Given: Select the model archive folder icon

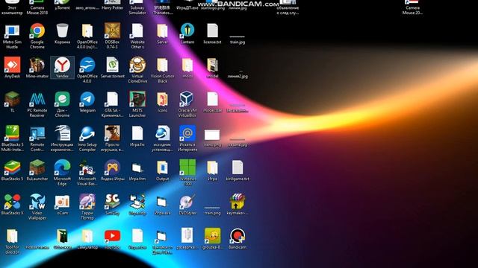Looking at the screenshot, I should pyautogui.click(x=212, y=68).
